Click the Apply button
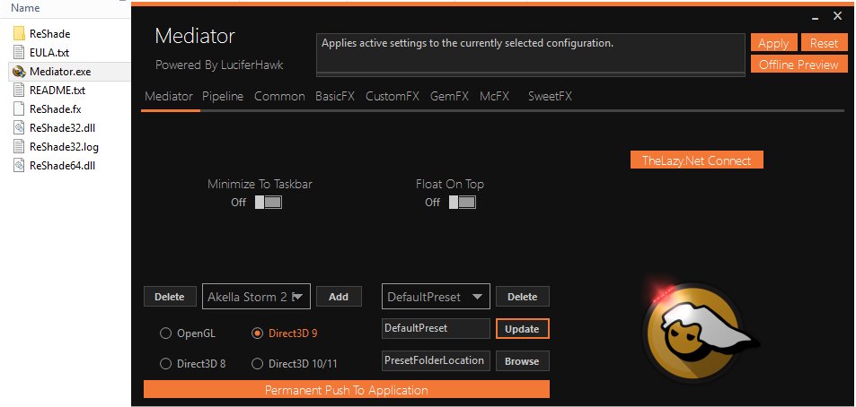 click(x=773, y=43)
